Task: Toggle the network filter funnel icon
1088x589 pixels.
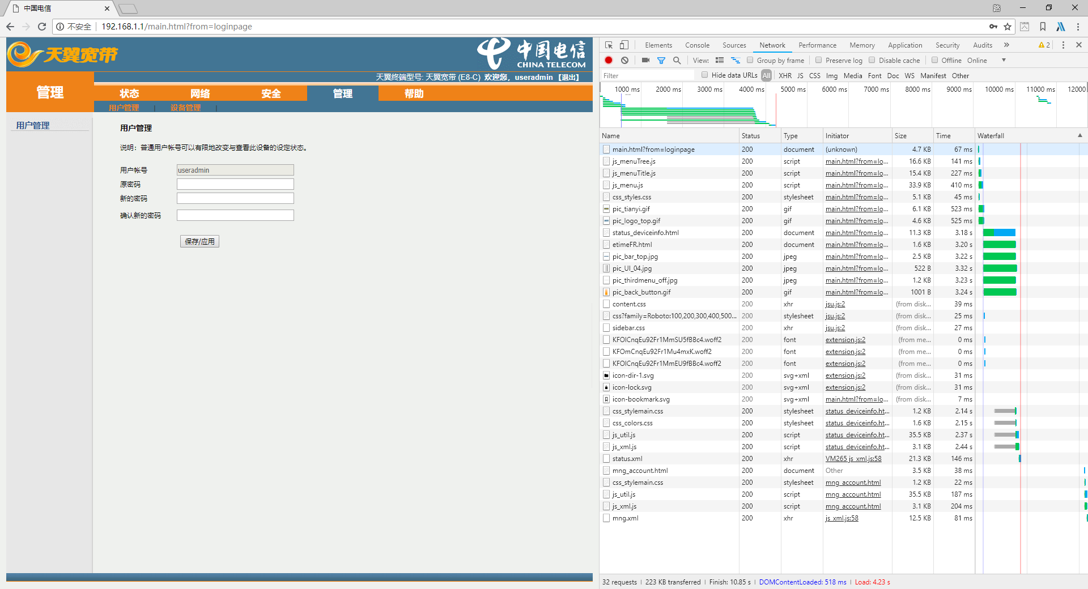Action: (661, 60)
